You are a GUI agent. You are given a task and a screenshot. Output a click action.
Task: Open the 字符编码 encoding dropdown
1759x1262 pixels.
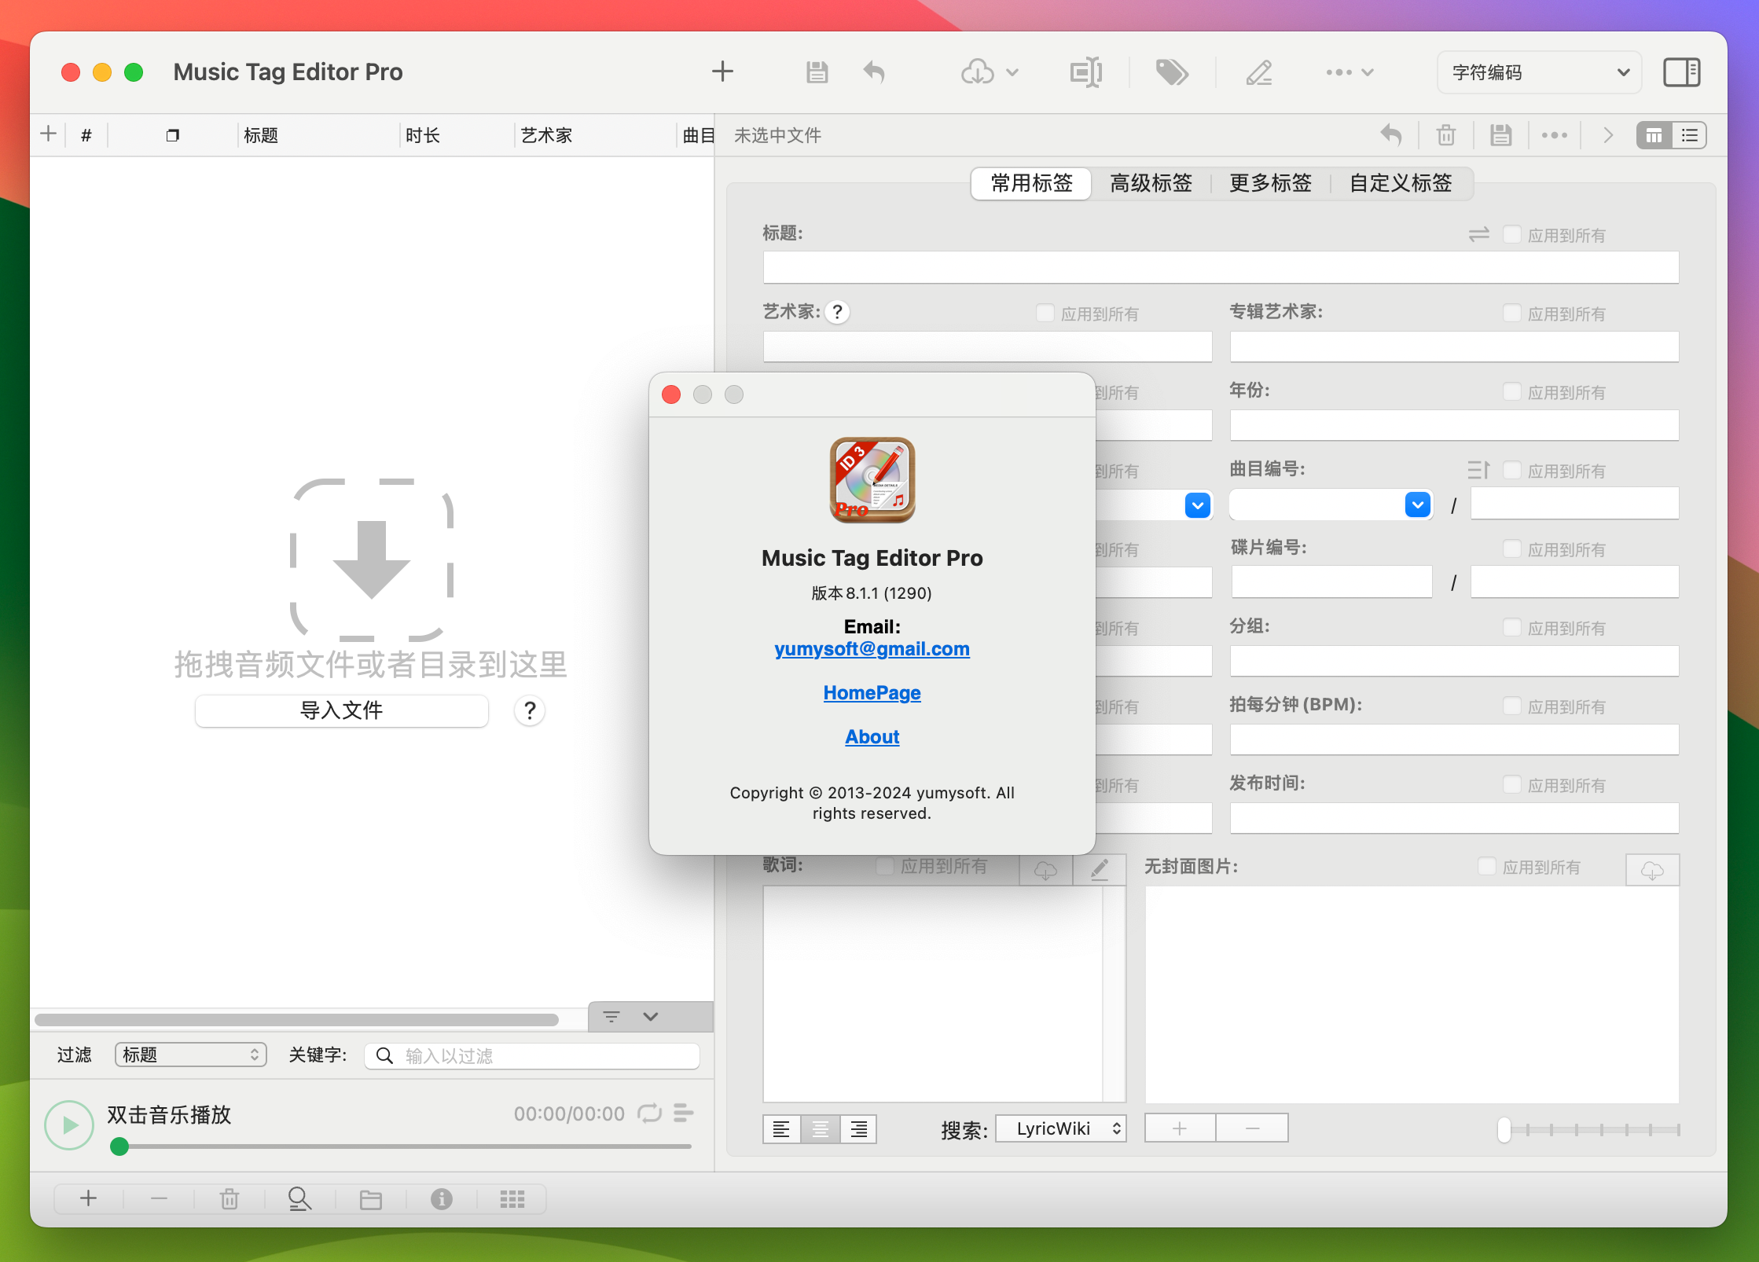[1539, 72]
